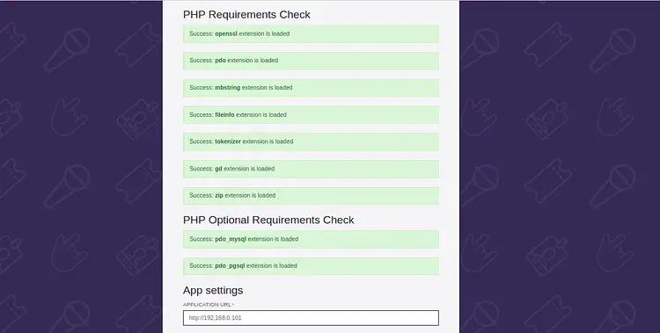Focus the Application URL input field
The height and width of the screenshot is (333, 660).
pyautogui.click(x=311, y=318)
